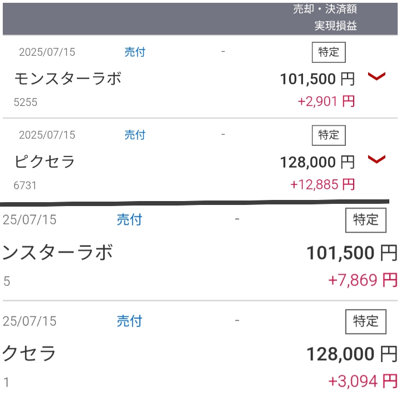Click the +7,869円 realized profit value
The height and width of the screenshot is (401, 401).
(363, 280)
